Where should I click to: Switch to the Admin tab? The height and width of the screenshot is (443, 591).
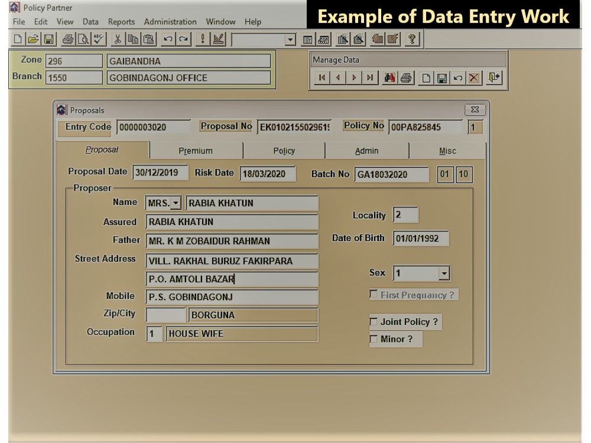pyautogui.click(x=366, y=151)
